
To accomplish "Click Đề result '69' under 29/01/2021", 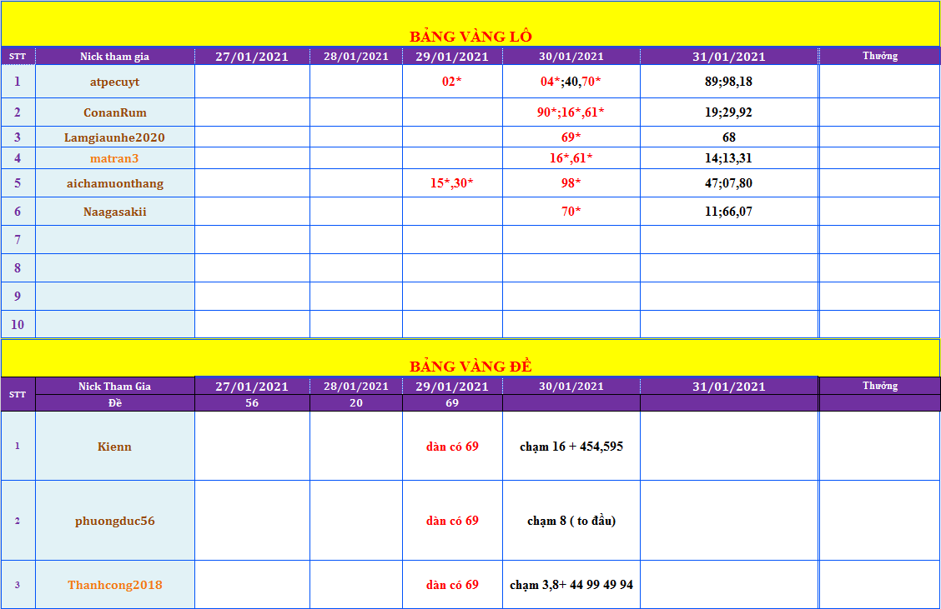I will pyautogui.click(x=452, y=402).
